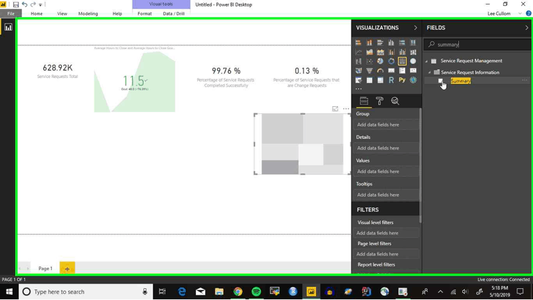The width and height of the screenshot is (533, 300).
Task: Select the 100% stacked bar chart visualization
Action: click(x=402, y=43)
